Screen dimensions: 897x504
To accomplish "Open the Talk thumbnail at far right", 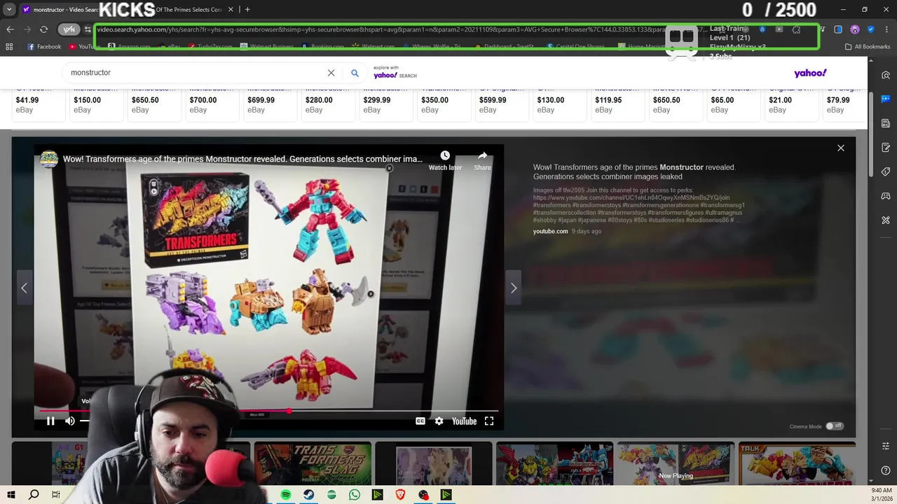I will pos(797,463).
